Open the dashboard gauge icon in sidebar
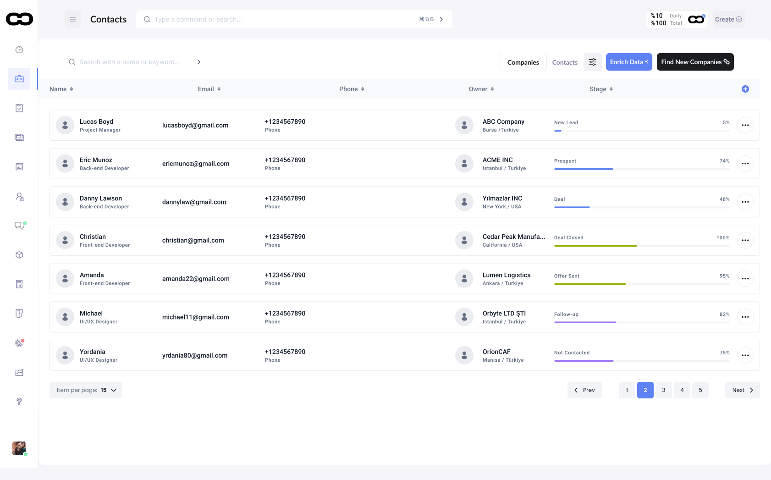 point(19,50)
